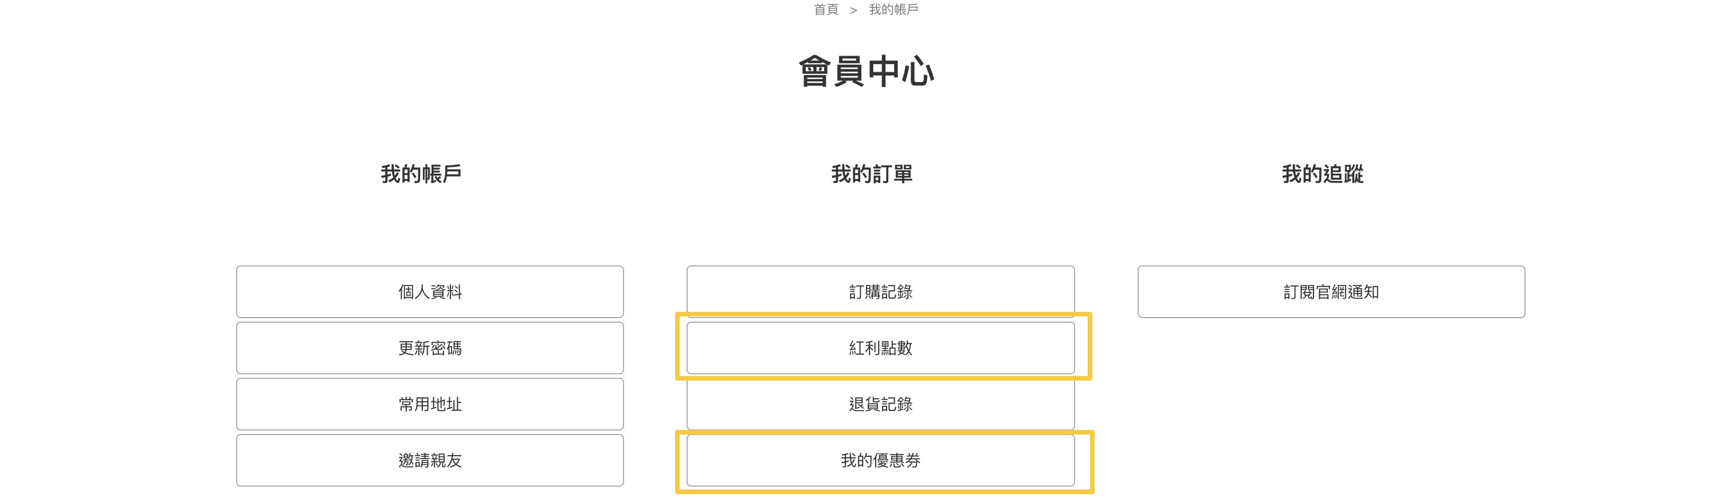Click the 更新密碼 button

point(430,348)
